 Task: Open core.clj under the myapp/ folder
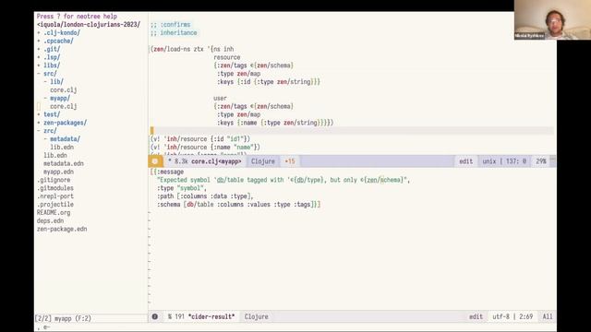(64, 107)
